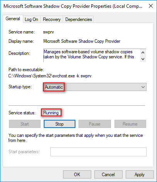Select the swprv service name value
This screenshot has width=157, height=182.
click(x=48, y=32)
